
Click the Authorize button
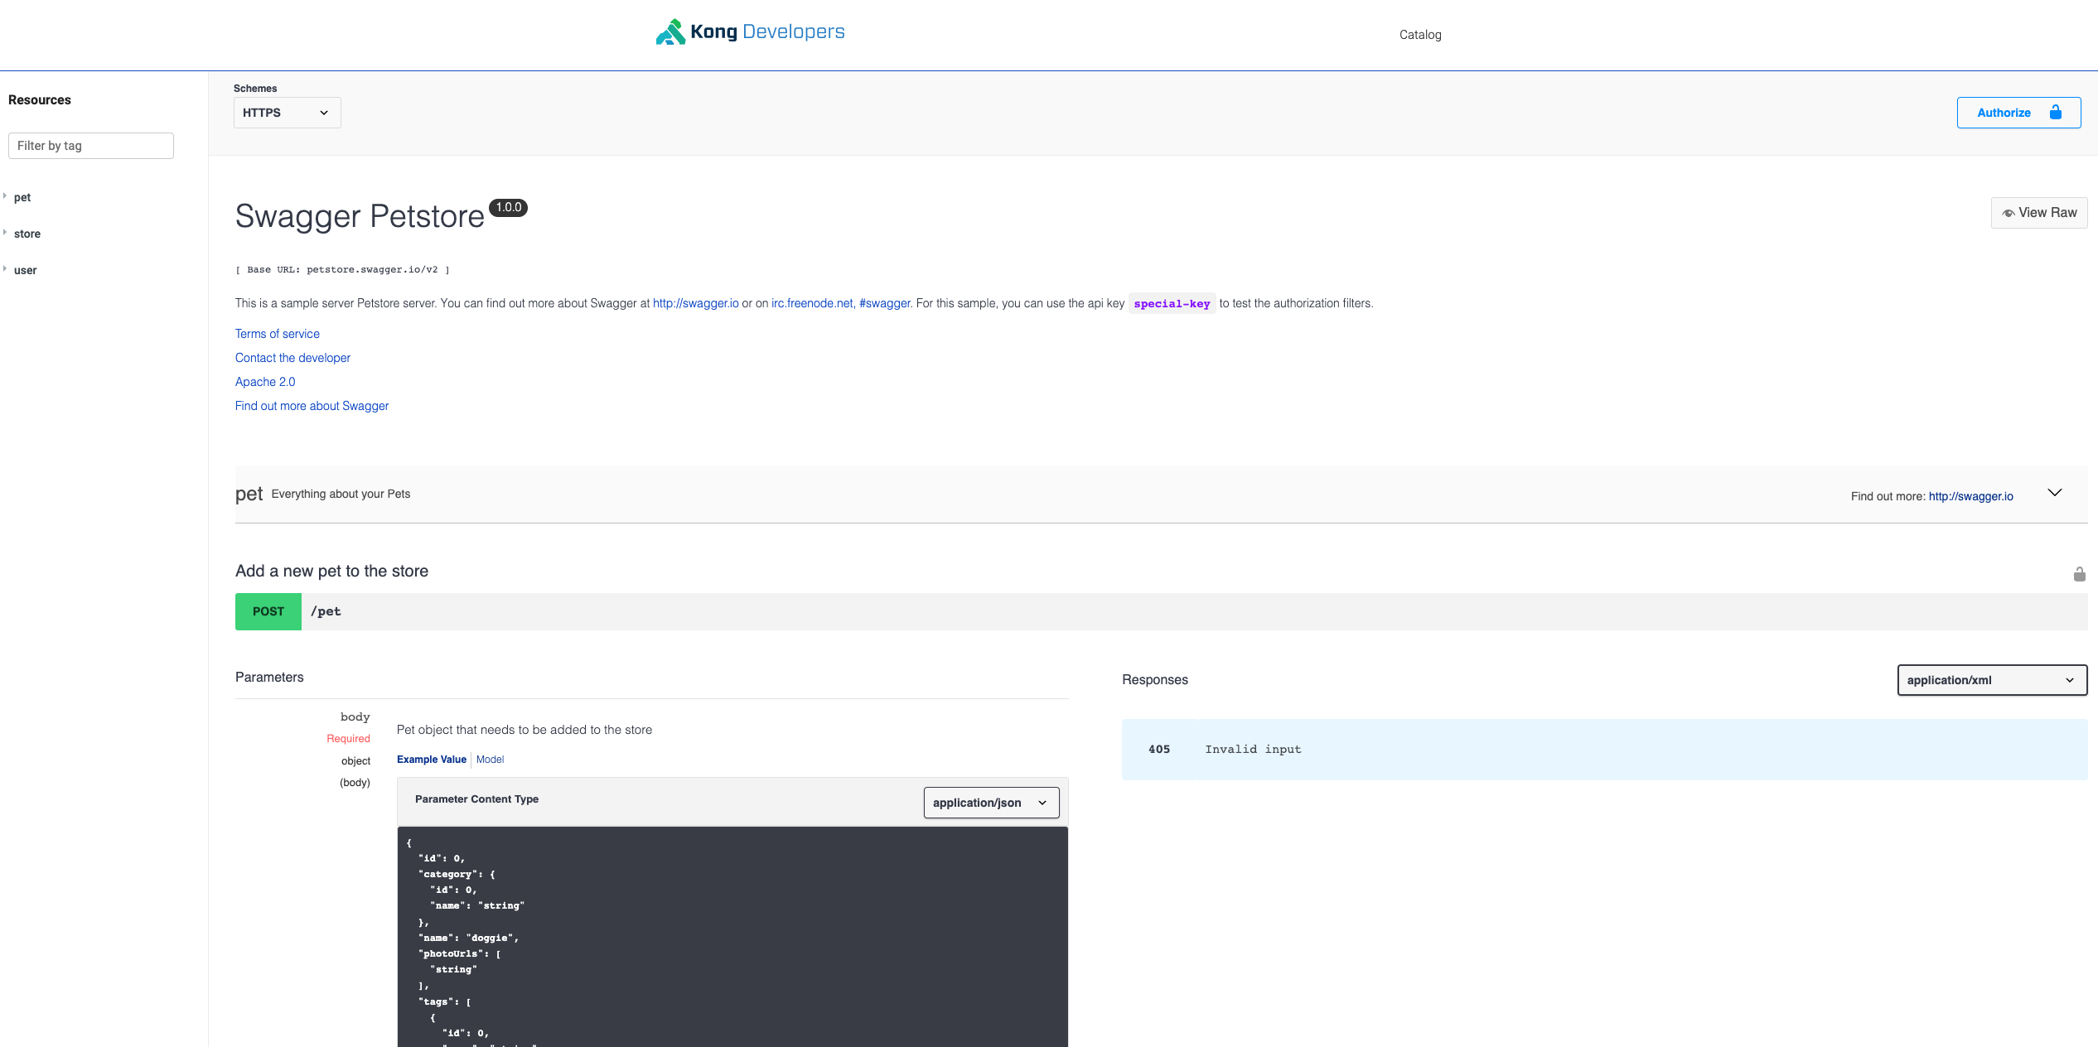[x=2004, y=112]
